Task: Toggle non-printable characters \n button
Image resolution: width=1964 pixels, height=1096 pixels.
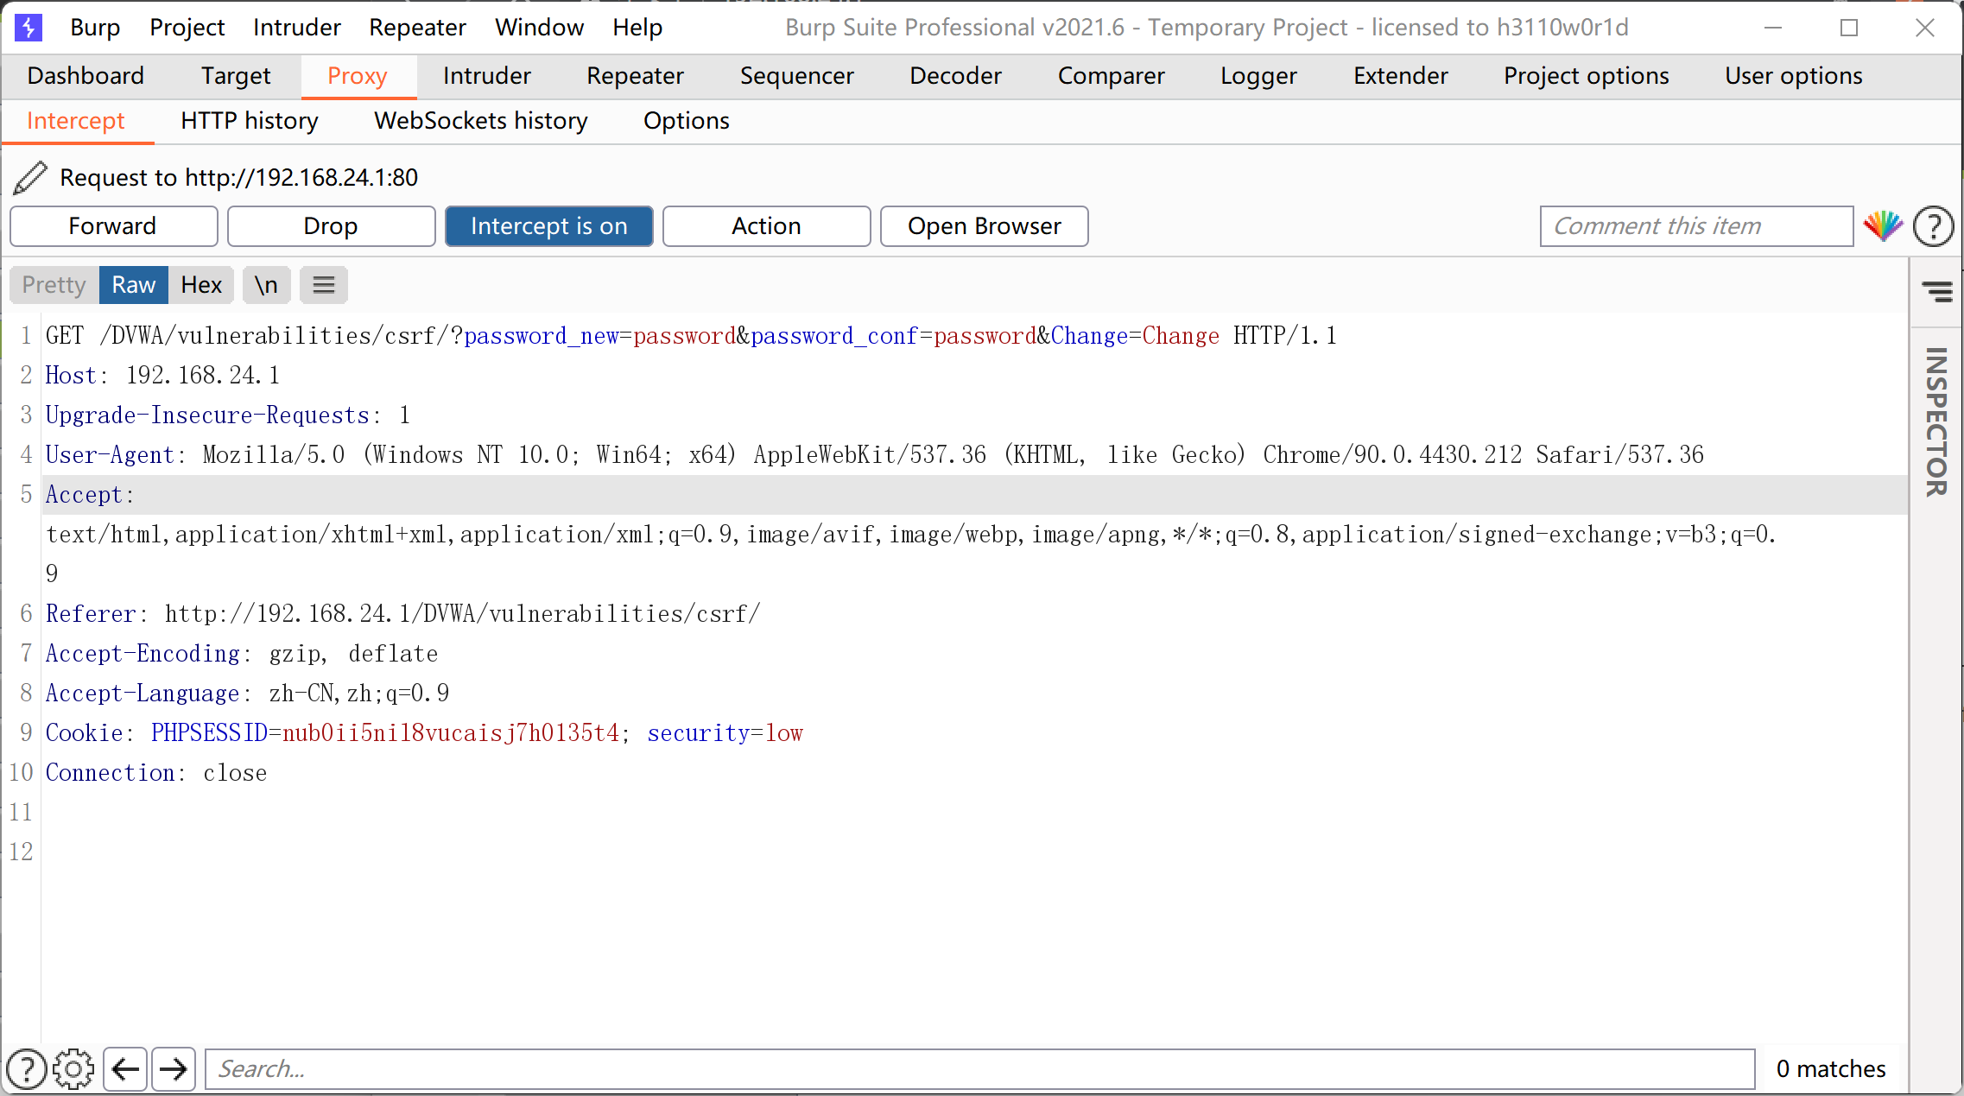Action: pyautogui.click(x=266, y=285)
